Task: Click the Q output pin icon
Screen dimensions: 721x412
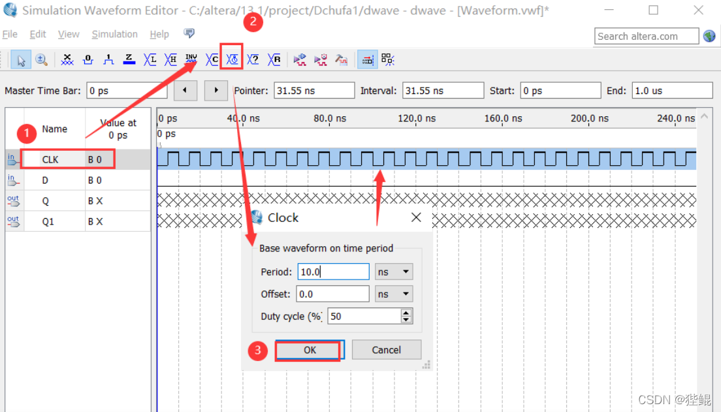Action: point(14,200)
